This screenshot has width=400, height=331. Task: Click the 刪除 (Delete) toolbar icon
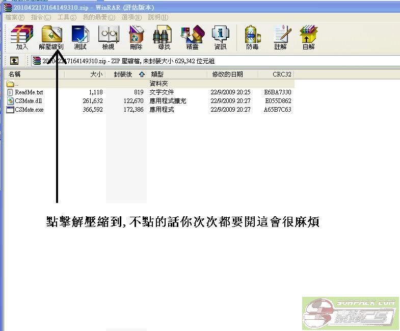pyautogui.click(x=136, y=37)
